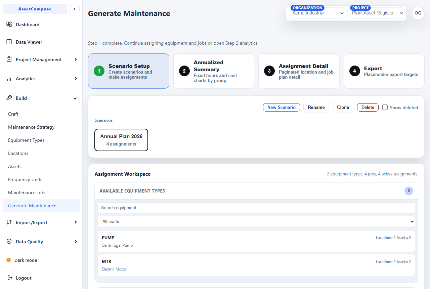Click the Rename button

[316, 107]
